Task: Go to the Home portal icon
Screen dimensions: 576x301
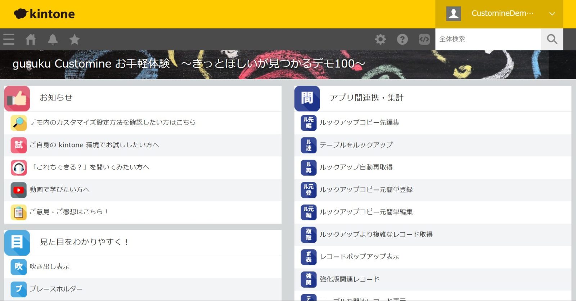Action: point(31,39)
